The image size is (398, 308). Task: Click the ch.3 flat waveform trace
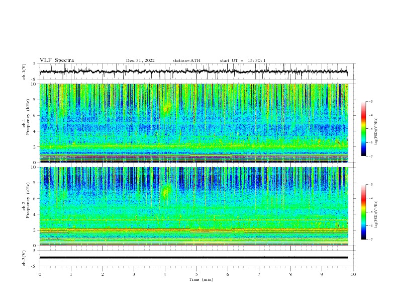pos(193,258)
